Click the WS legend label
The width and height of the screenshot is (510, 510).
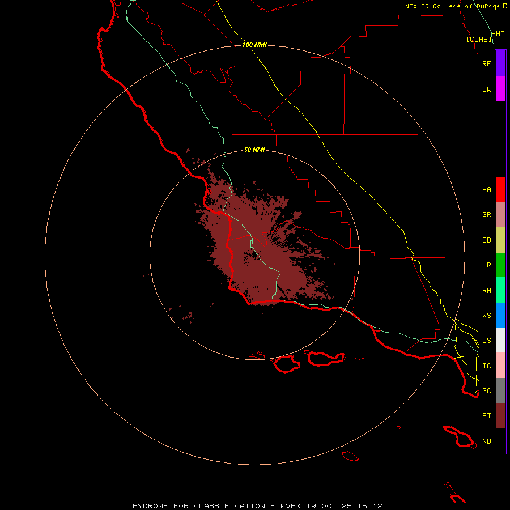pos(486,316)
